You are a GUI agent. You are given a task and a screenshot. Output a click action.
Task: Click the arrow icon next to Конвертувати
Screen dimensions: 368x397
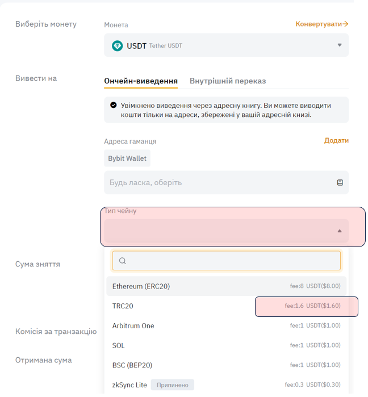tap(345, 24)
